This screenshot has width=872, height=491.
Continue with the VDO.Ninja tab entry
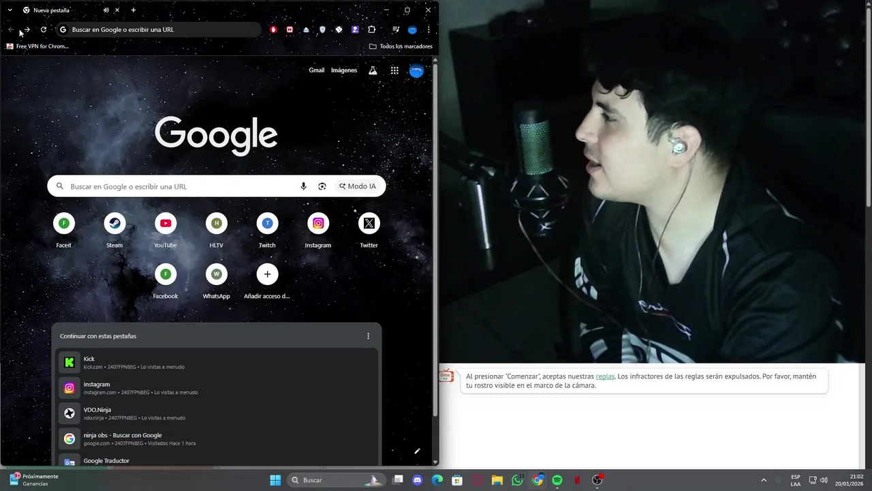(x=216, y=413)
